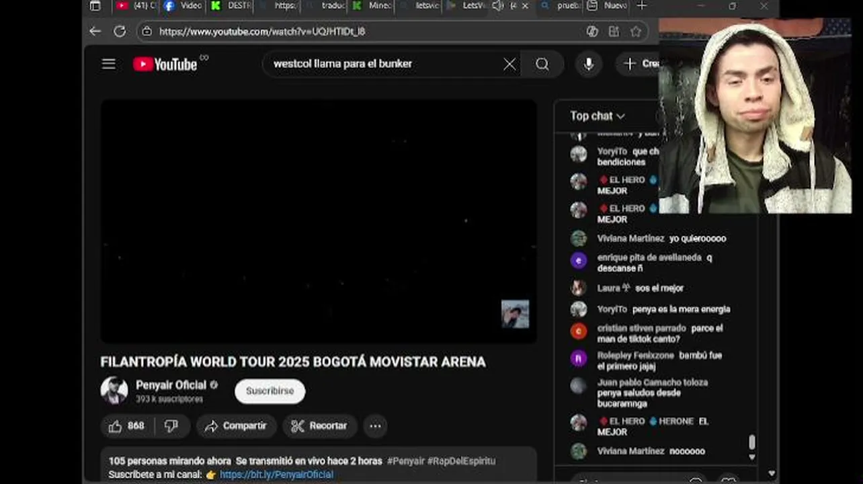This screenshot has height=484, width=863.
Task: Open the #RapDelEspiritu hashtag
Action: pos(461,461)
